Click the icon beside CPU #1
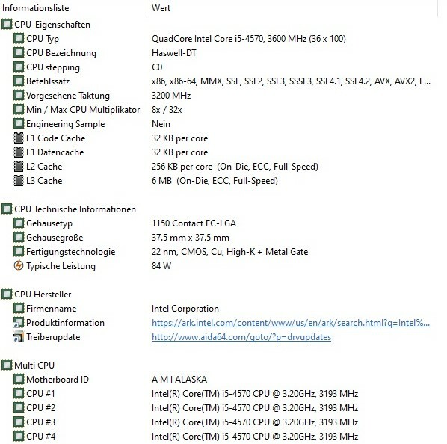Screen dimensions: 447x444 click(x=19, y=394)
